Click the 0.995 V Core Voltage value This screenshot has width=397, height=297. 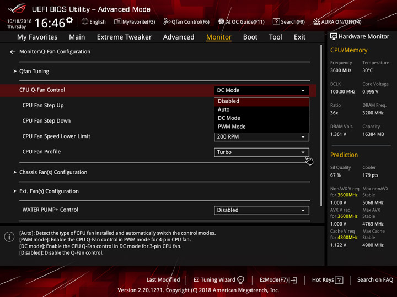pos(370,92)
